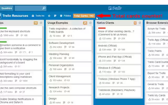Viewport: 168px width, 105px height.
Task: Open Know of other existing clients card
Action: pos(119,34)
